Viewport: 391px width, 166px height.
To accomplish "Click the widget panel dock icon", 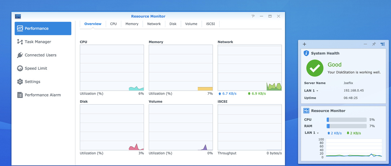I will click(383, 44).
